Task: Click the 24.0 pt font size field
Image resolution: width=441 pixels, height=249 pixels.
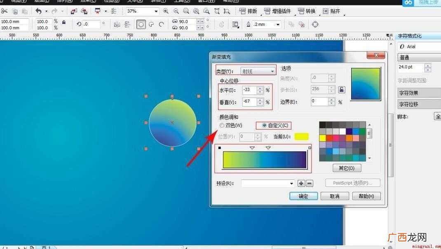Action: pyautogui.click(x=411, y=67)
